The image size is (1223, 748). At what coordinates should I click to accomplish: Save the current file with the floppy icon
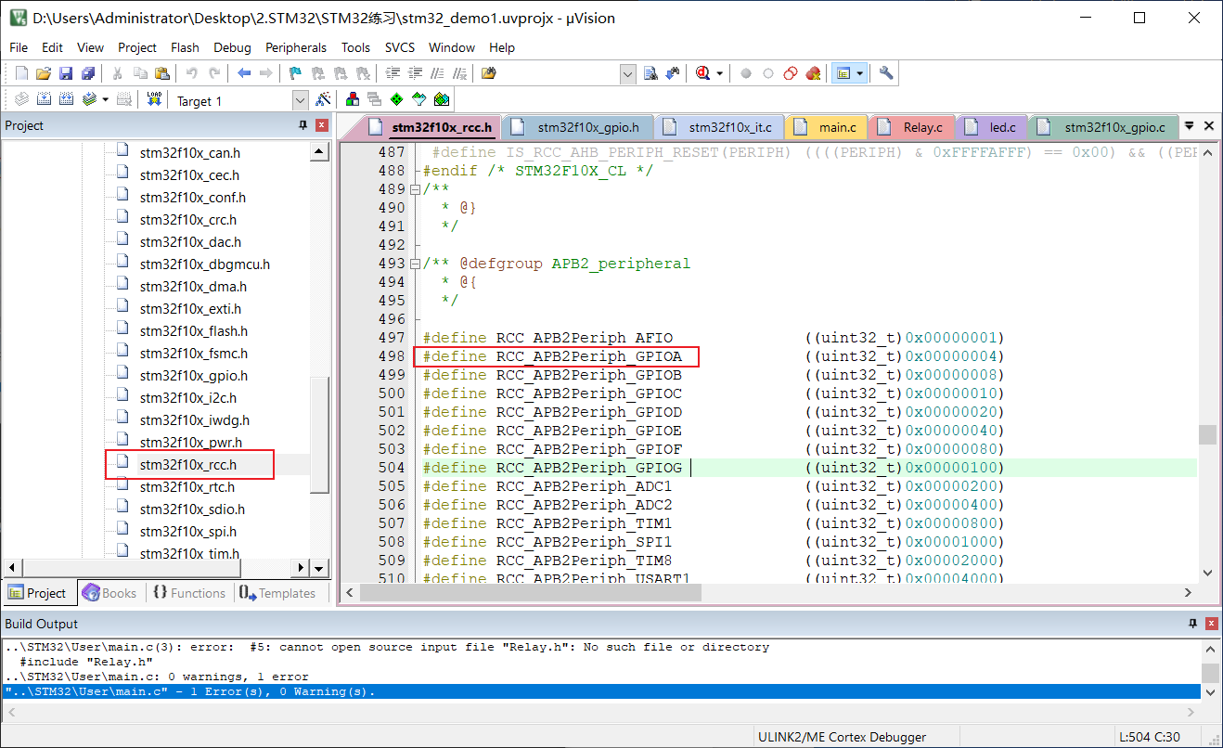(x=66, y=73)
